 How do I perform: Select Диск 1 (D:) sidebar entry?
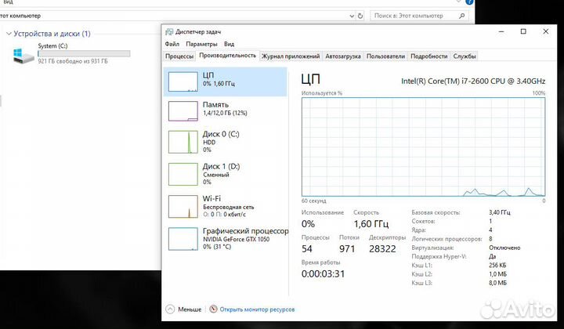click(x=226, y=175)
